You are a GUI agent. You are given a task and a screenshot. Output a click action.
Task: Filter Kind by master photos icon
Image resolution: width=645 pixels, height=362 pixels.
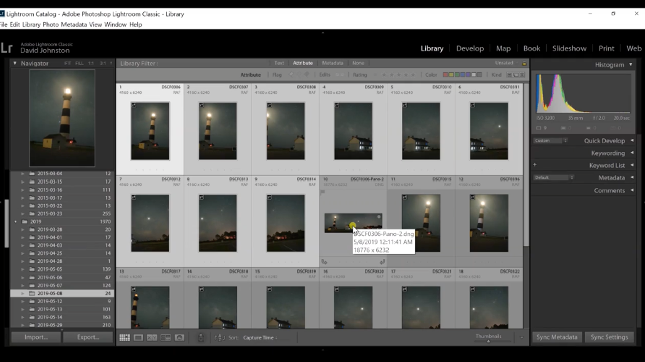point(509,75)
